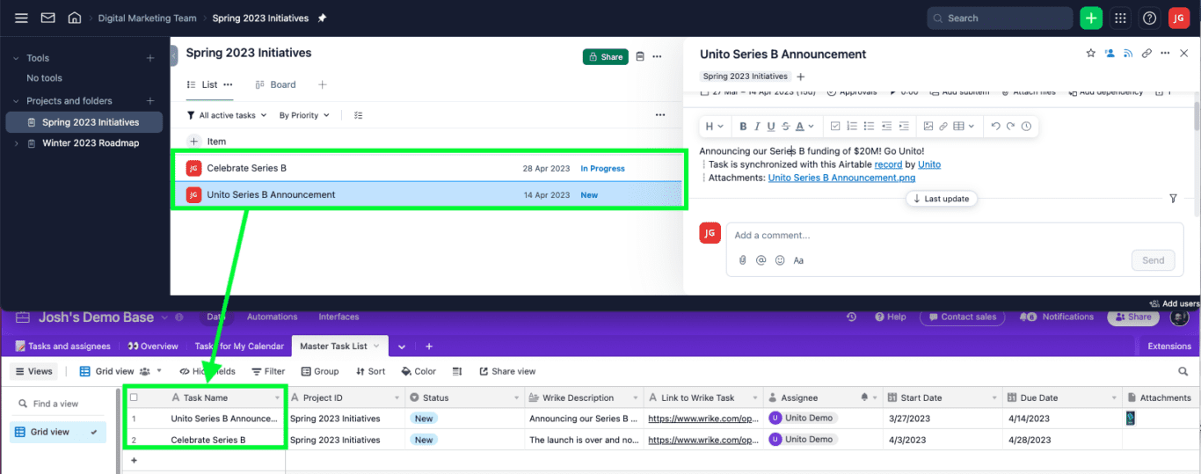Screen dimensions: 1201x474
Task: Open Airtable search magnifier icon
Action: coord(1183,371)
